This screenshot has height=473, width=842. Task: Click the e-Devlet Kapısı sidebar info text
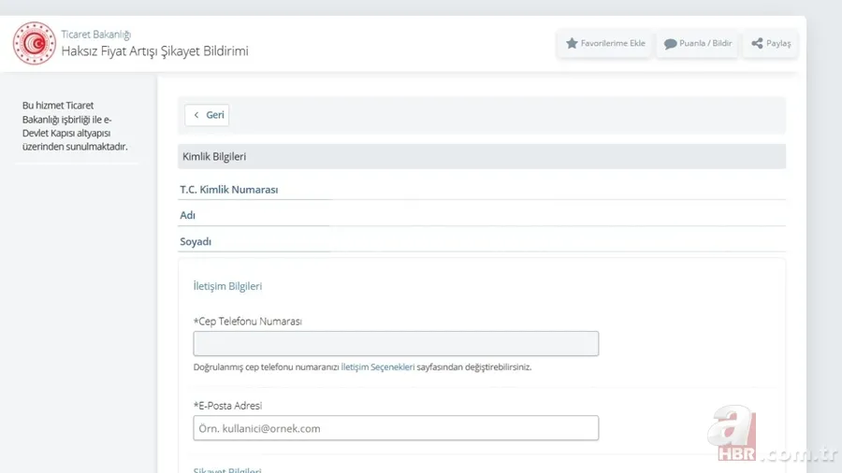[x=75, y=126]
